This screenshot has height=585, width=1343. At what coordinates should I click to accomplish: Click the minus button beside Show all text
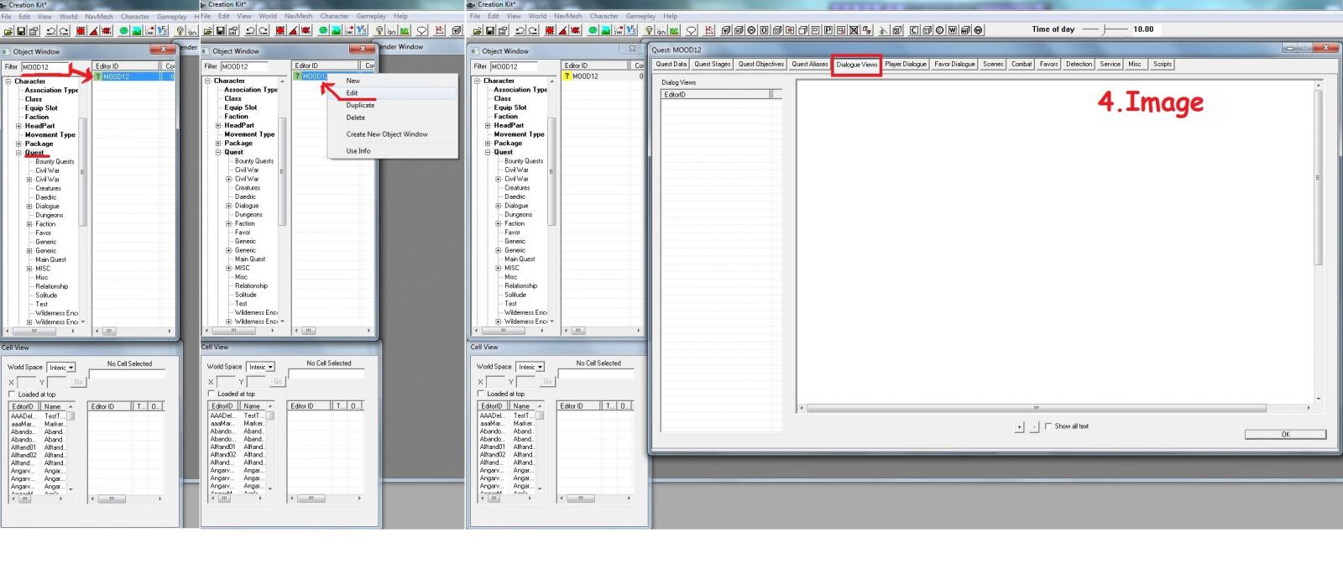point(1034,426)
